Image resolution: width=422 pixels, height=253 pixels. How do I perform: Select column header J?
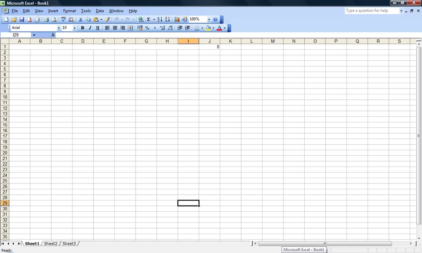coord(209,41)
